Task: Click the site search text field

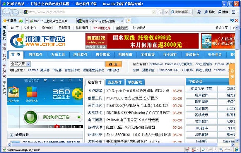Action: (68, 64)
